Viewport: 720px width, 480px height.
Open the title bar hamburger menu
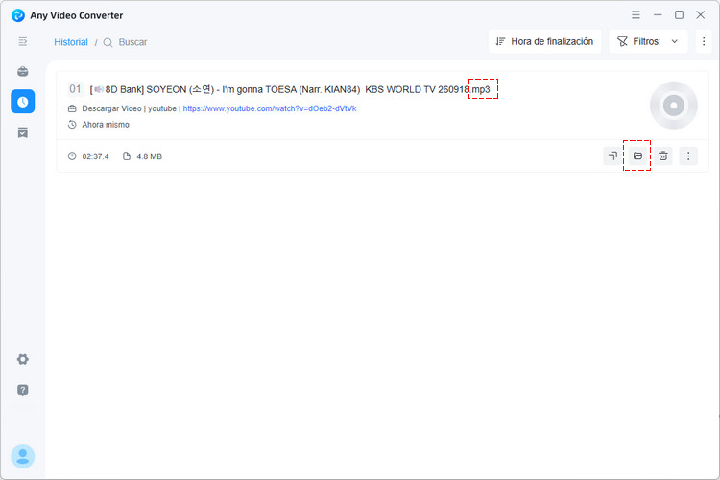(636, 14)
